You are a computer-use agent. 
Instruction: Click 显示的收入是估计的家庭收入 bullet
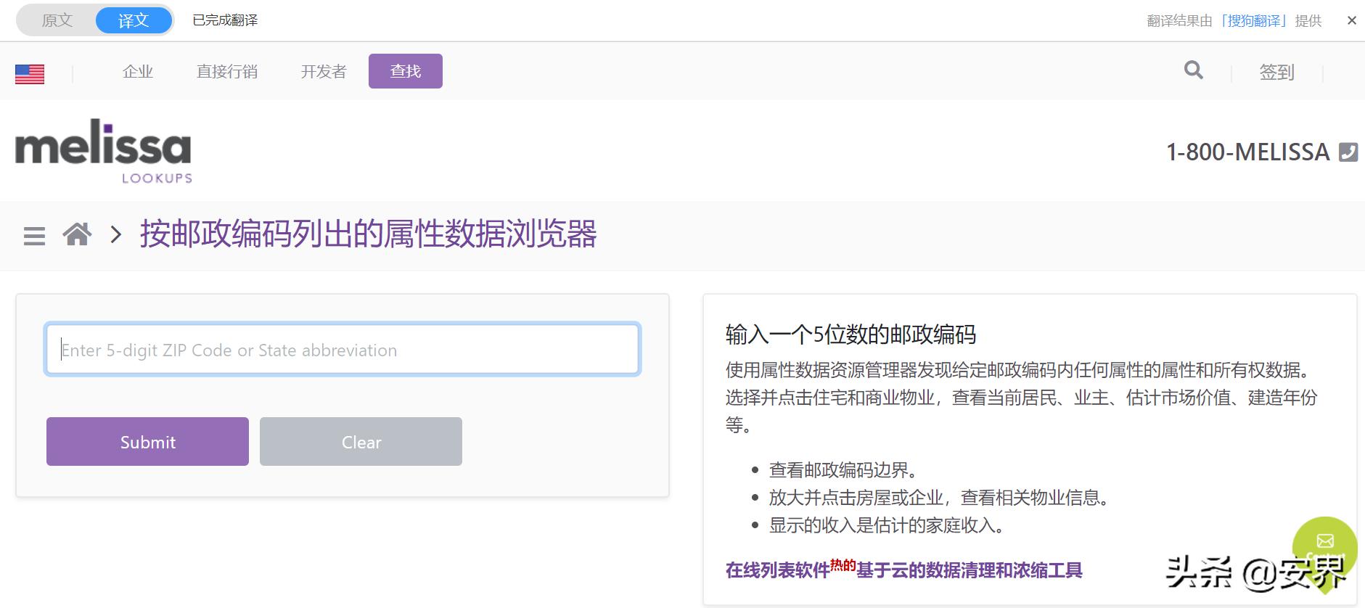pos(886,525)
